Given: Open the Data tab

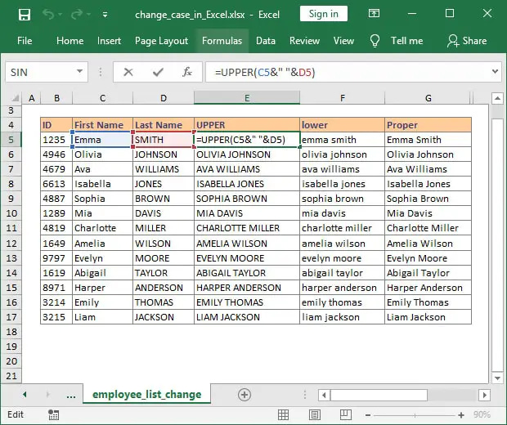Looking at the screenshot, I should click(266, 41).
